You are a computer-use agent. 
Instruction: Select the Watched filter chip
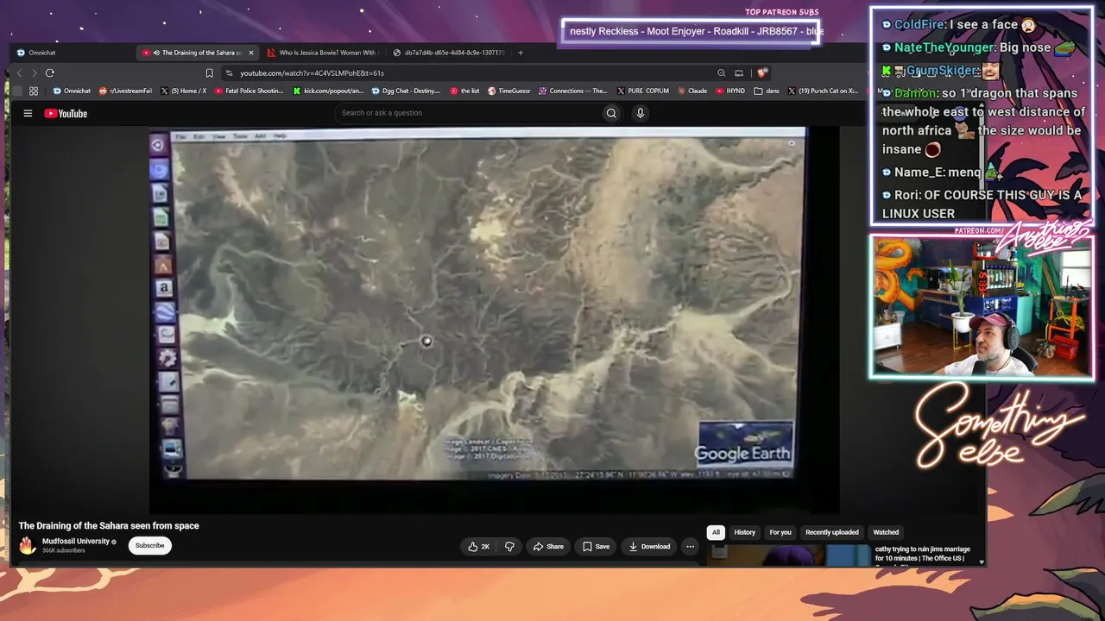click(x=886, y=532)
